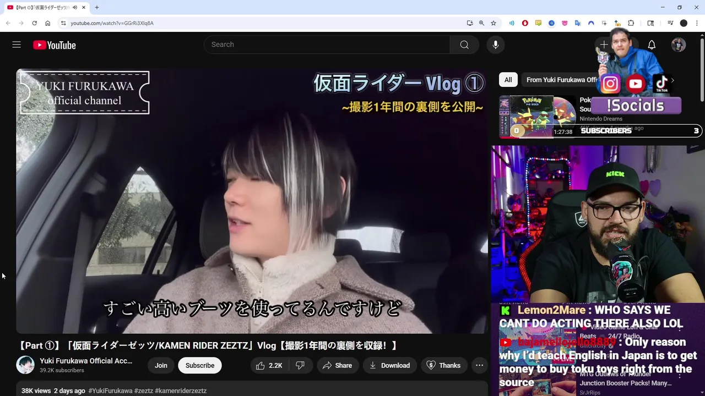Dislike the video with thumbs down

tap(301, 365)
